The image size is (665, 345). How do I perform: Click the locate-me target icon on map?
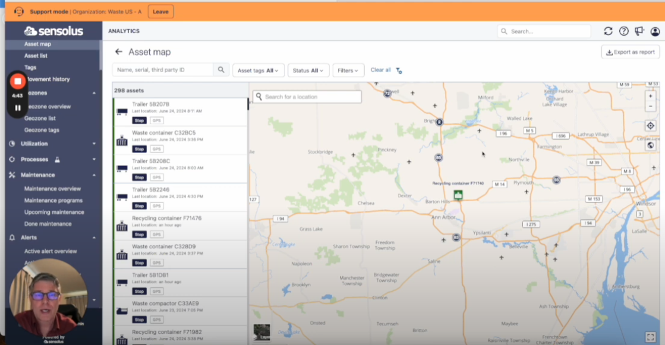coord(651,126)
